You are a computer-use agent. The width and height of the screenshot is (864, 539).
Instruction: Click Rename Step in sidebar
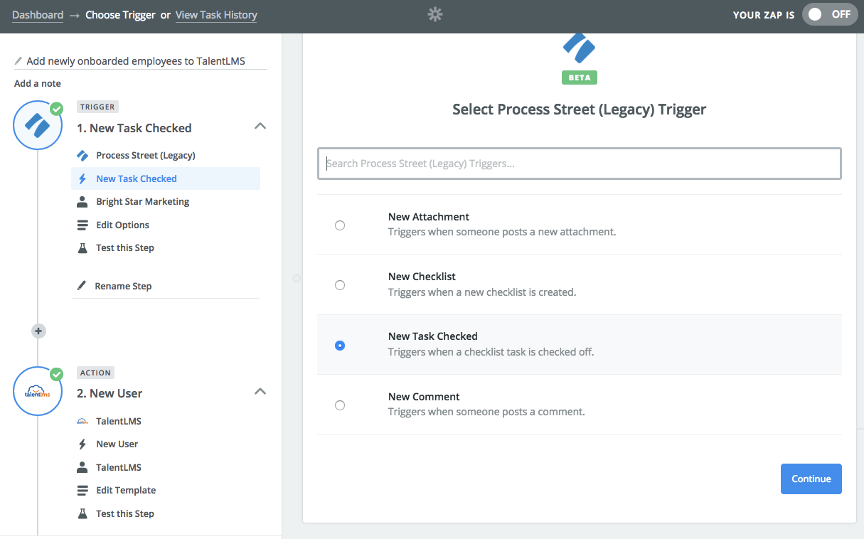click(x=123, y=286)
